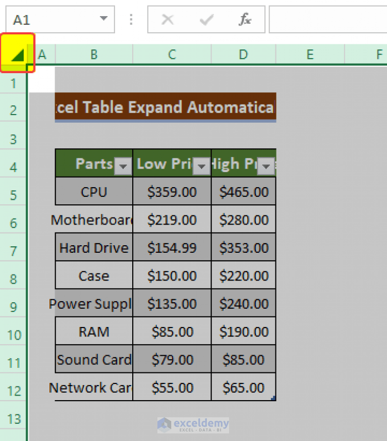Select column E header
387x441 pixels.
tap(310, 54)
